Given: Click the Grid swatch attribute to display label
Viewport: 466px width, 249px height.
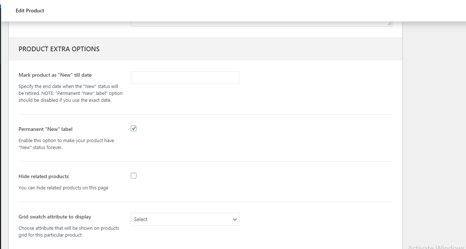Looking at the screenshot, I should 55,217.
